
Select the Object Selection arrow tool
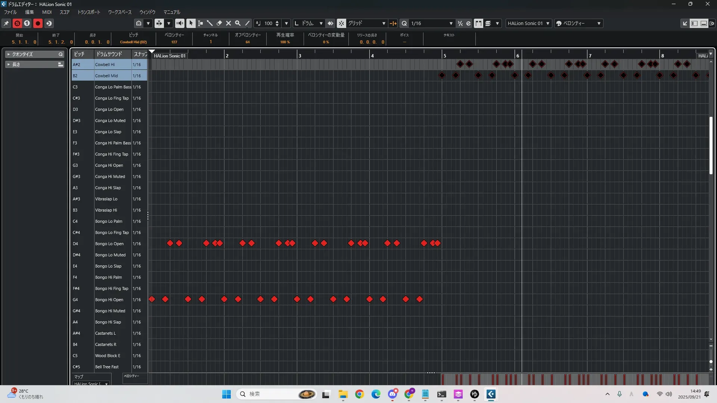tap(191, 24)
